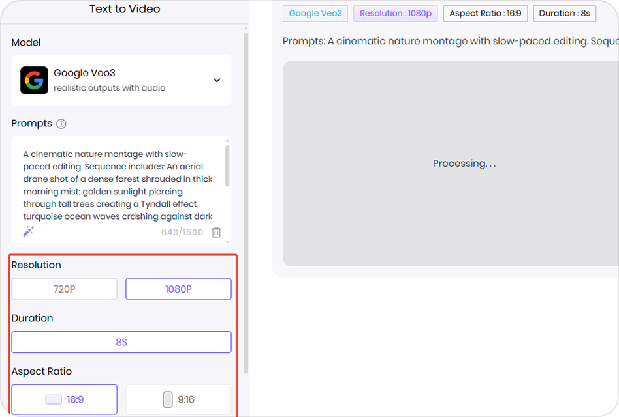619x417 pixels.
Task: Click the Text to Video tab title
Action: pos(125,9)
